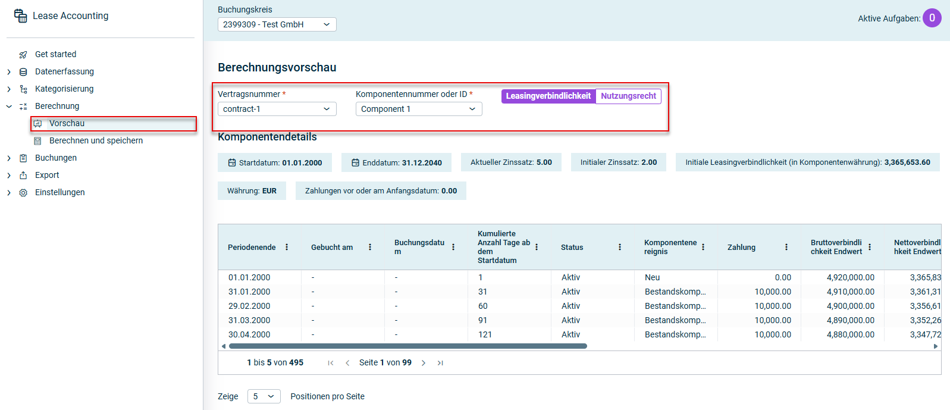
Task: Click the Einstellungen gear icon
Action: (x=23, y=192)
